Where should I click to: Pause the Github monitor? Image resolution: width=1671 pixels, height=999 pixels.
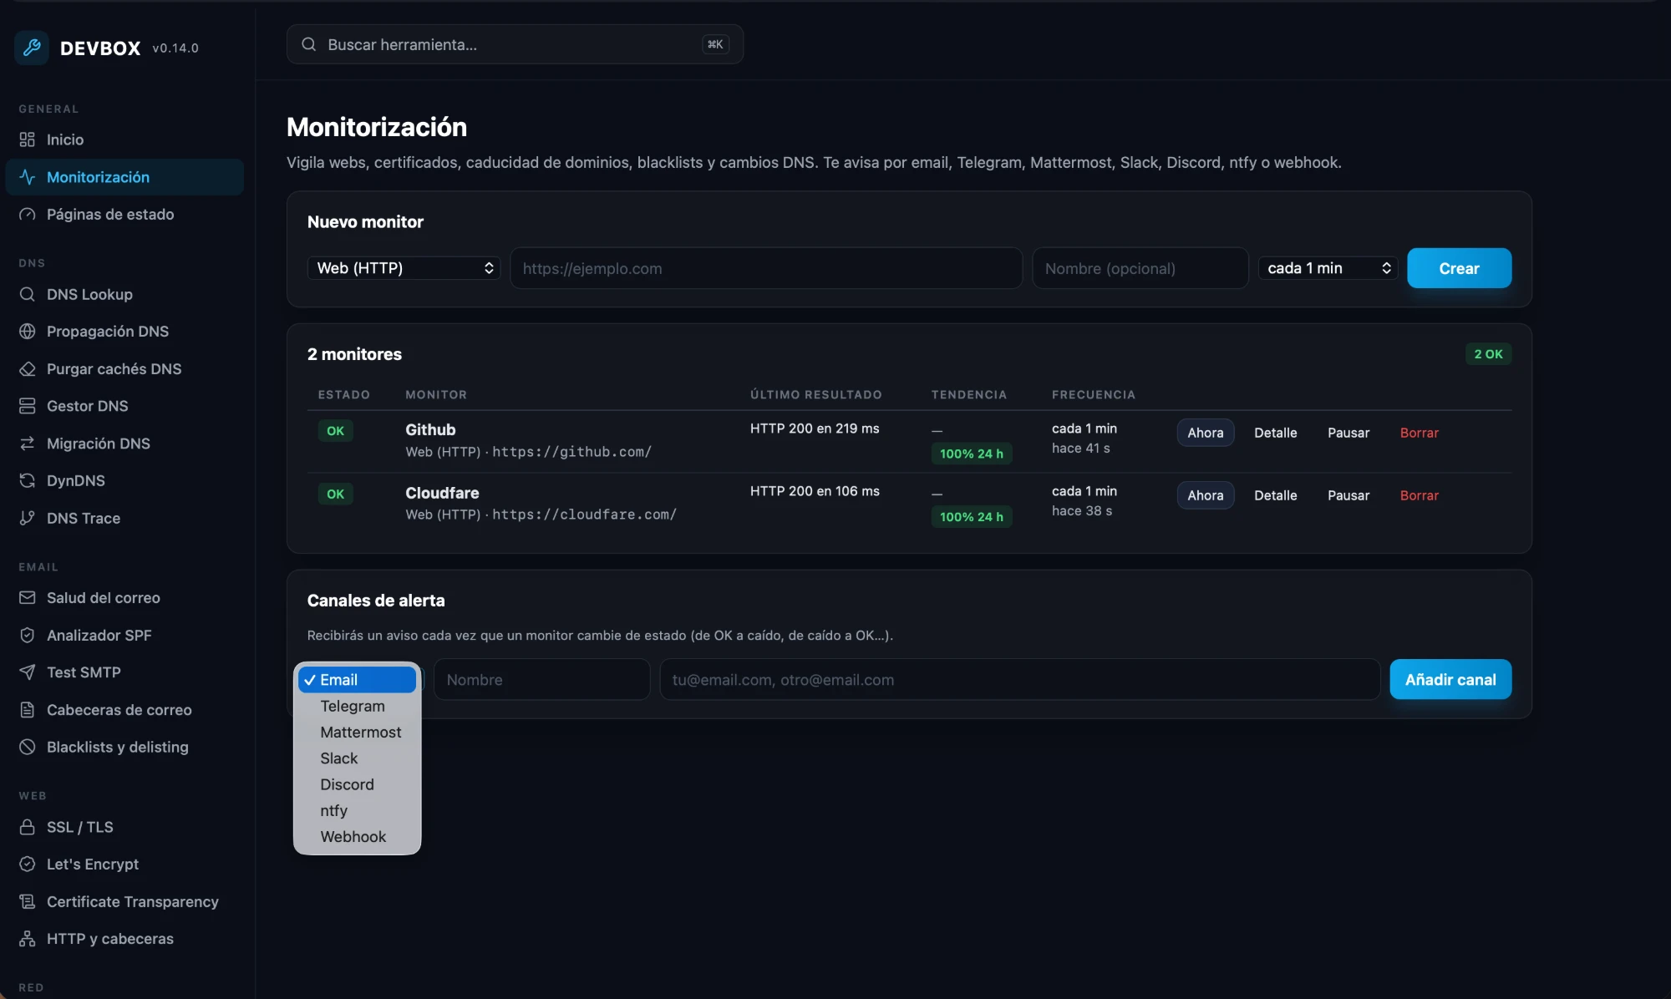1348,433
